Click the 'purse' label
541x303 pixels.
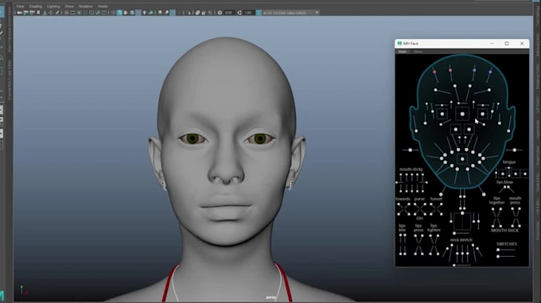(x=419, y=199)
